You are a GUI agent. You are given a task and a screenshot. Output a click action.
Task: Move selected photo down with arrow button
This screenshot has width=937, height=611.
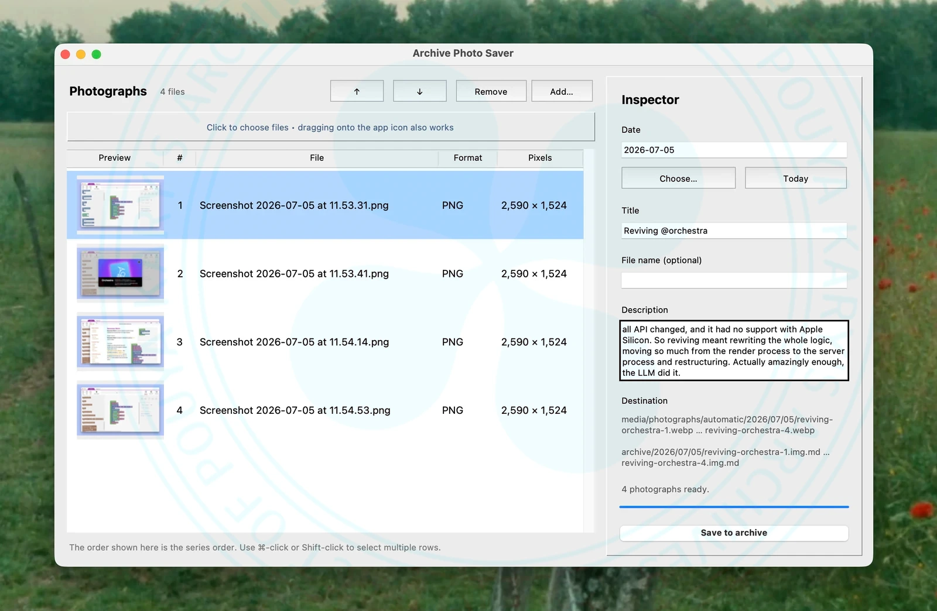coord(419,91)
